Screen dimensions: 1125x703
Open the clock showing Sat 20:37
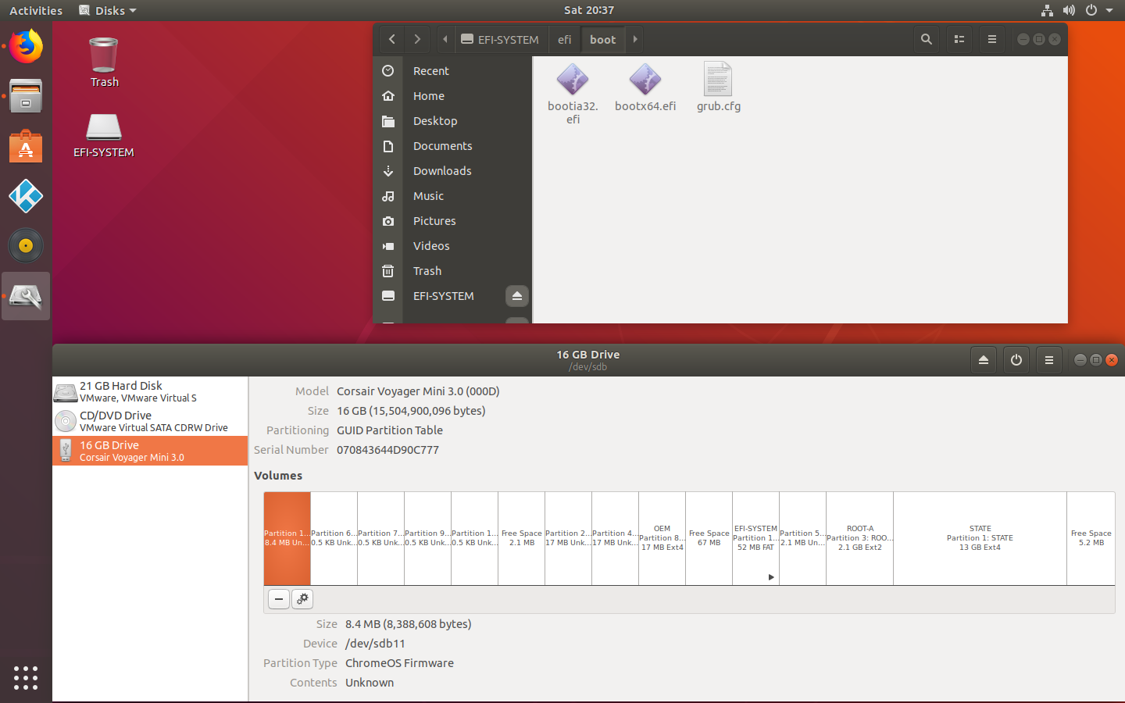[589, 10]
